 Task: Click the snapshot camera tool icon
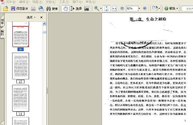point(87,9)
